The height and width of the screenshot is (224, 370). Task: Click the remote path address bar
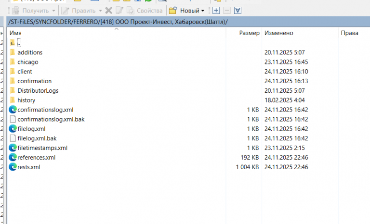coord(188,22)
